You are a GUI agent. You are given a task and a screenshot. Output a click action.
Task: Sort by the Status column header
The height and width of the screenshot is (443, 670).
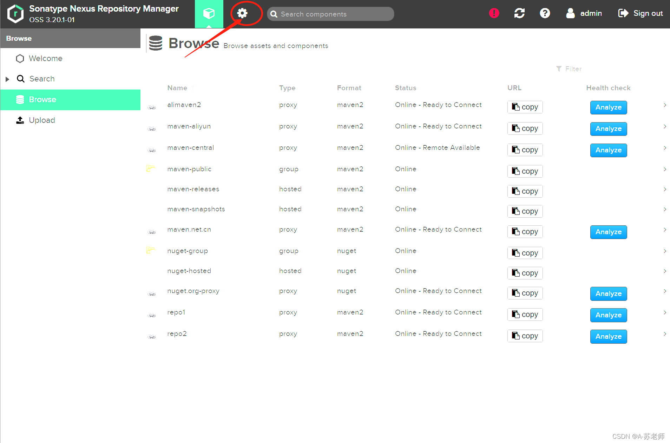pyautogui.click(x=406, y=88)
